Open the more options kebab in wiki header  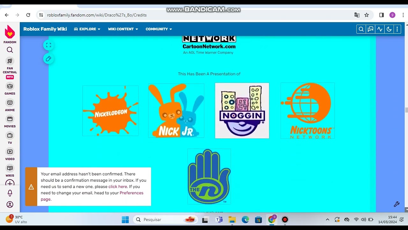click(397, 29)
